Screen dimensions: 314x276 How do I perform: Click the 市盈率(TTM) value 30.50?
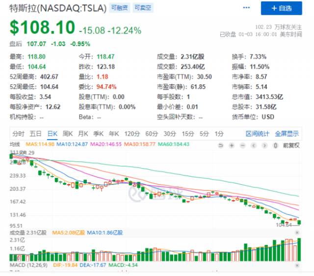(205, 76)
